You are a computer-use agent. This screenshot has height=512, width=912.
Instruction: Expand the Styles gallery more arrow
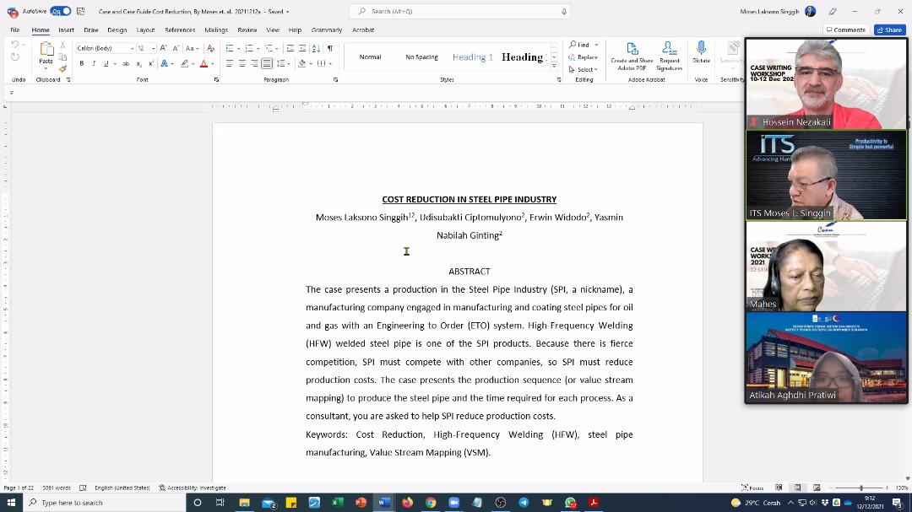coord(554,67)
